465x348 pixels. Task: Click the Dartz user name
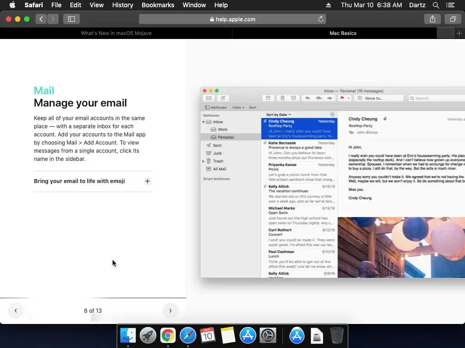click(x=417, y=5)
